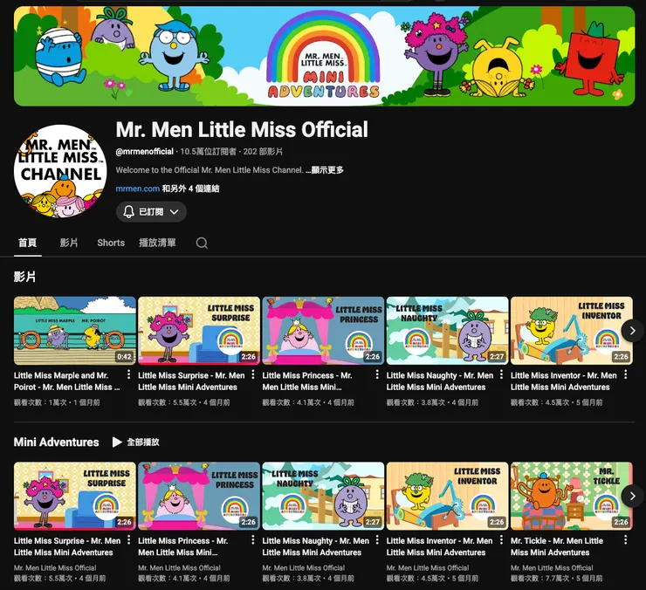Open the channel profile avatar
The image size is (646, 590).
coord(60,171)
